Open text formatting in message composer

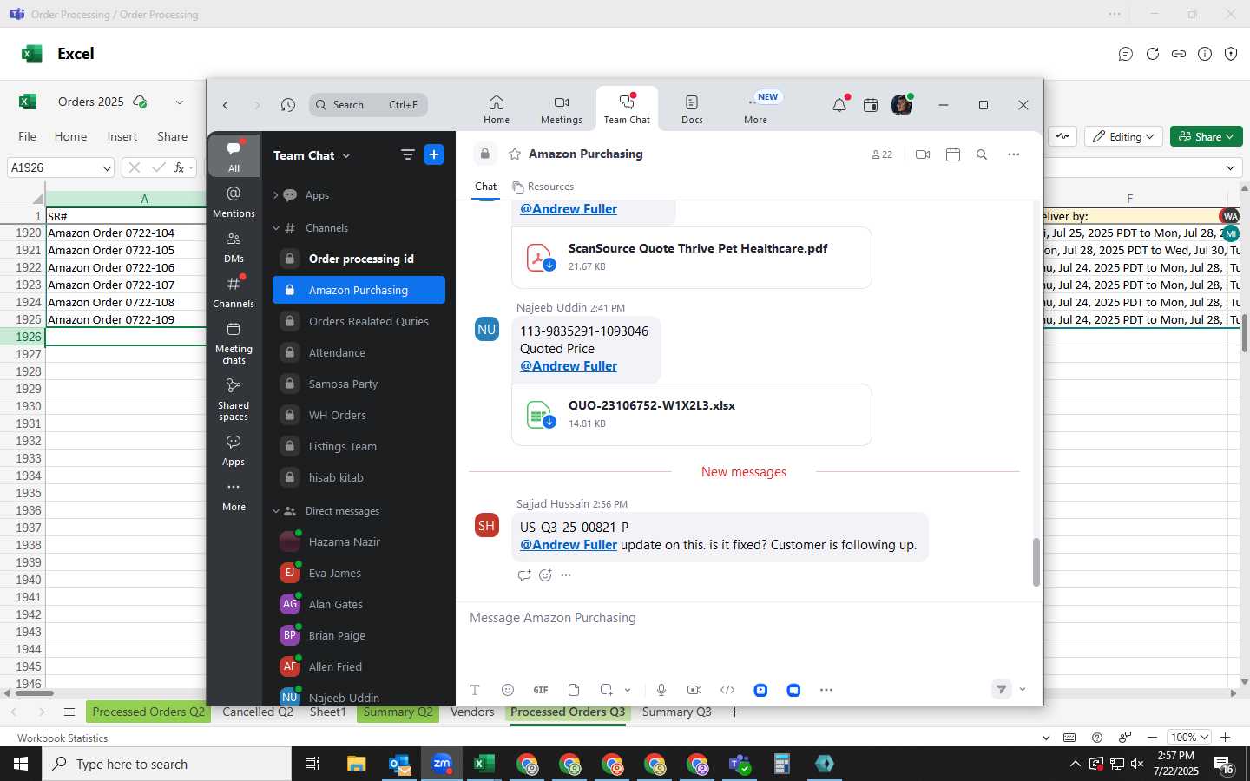click(475, 690)
